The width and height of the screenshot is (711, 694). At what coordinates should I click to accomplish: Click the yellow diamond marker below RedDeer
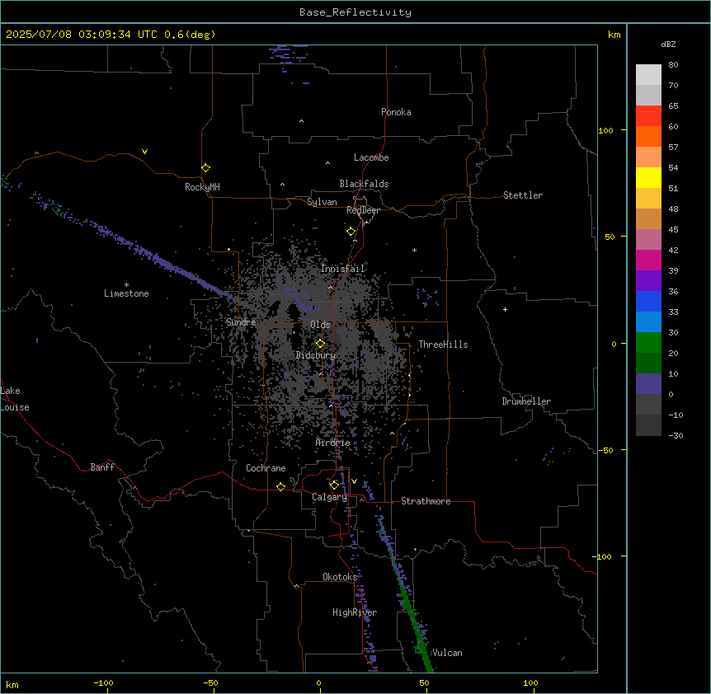point(351,232)
